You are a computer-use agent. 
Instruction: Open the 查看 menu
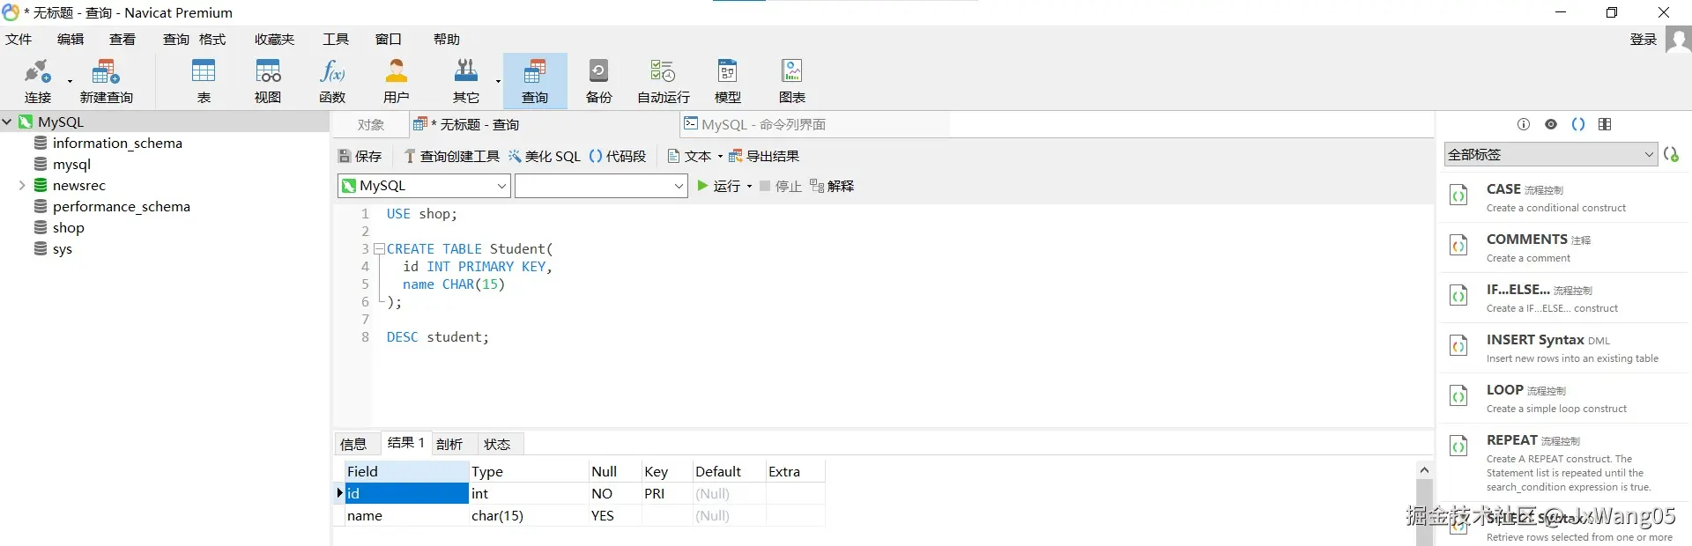coord(122,40)
